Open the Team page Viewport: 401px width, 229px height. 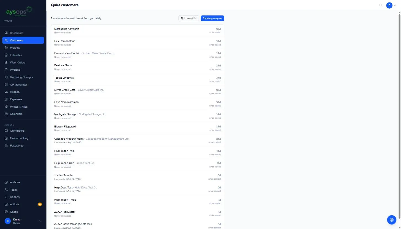click(x=23, y=190)
